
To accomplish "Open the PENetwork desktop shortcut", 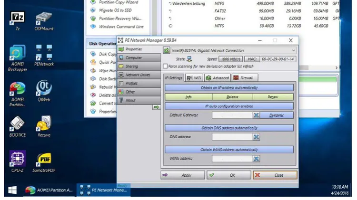I will (x=44, y=56).
